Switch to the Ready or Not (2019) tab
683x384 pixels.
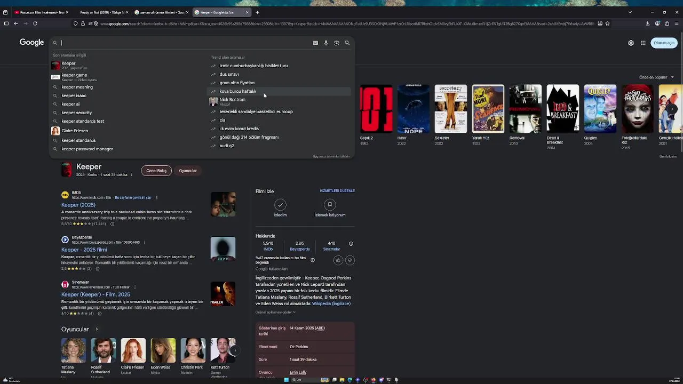pos(102,12)
